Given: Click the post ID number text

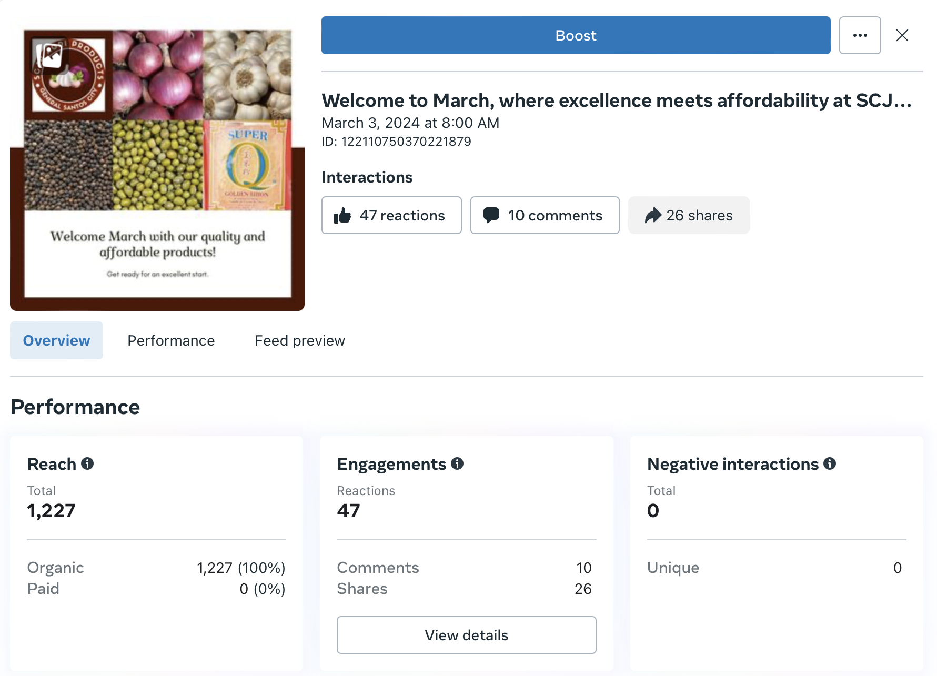Looking at the screenshot, I should tap(406, 142).
